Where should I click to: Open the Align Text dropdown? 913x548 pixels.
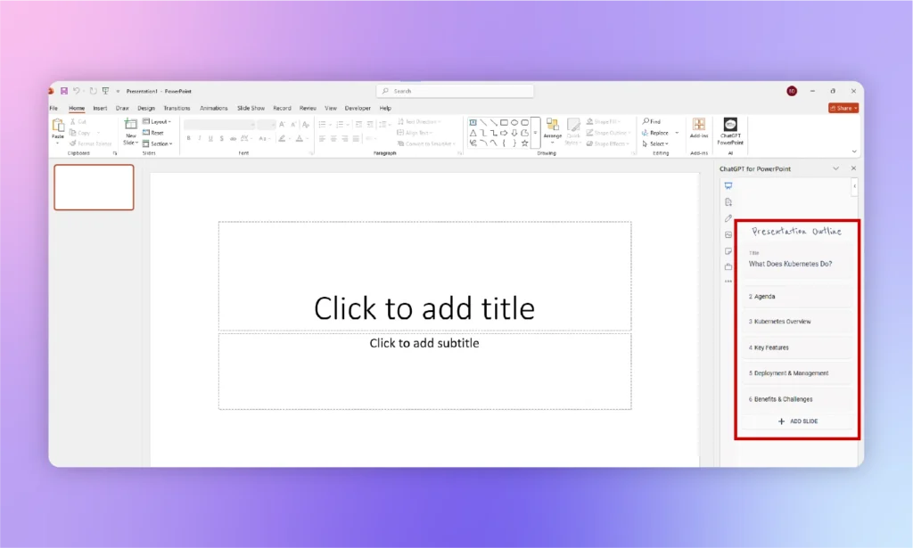[x=415, y=133]
